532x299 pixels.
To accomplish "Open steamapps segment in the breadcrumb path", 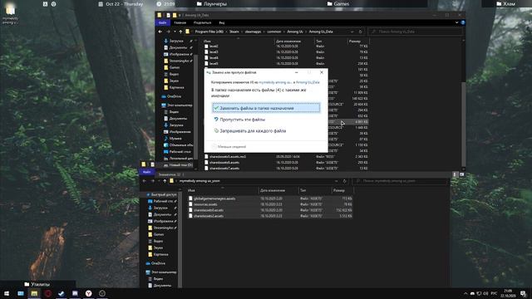I will (253, 32).
